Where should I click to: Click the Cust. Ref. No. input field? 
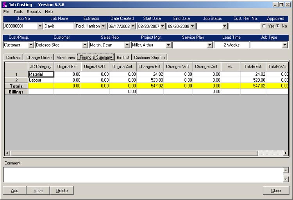click(245, 26)
